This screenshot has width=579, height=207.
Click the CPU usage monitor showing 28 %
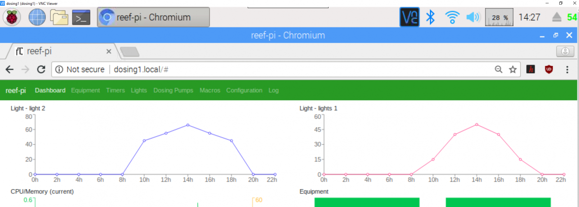[x=499, y=18]
